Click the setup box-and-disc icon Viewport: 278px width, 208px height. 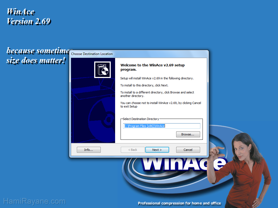102,70
